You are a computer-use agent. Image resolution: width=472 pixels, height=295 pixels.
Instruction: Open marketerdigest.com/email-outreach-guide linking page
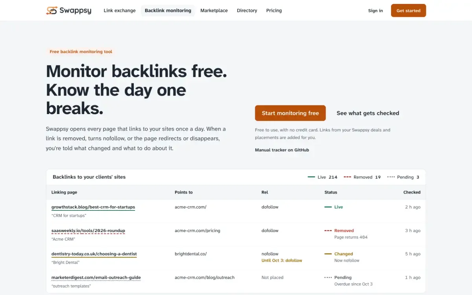[96, 277]
